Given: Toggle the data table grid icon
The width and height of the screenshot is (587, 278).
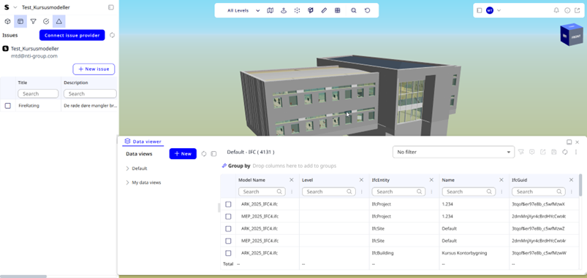Looking at the screenshot, I should pyautogui.click(x=337, y=10).
